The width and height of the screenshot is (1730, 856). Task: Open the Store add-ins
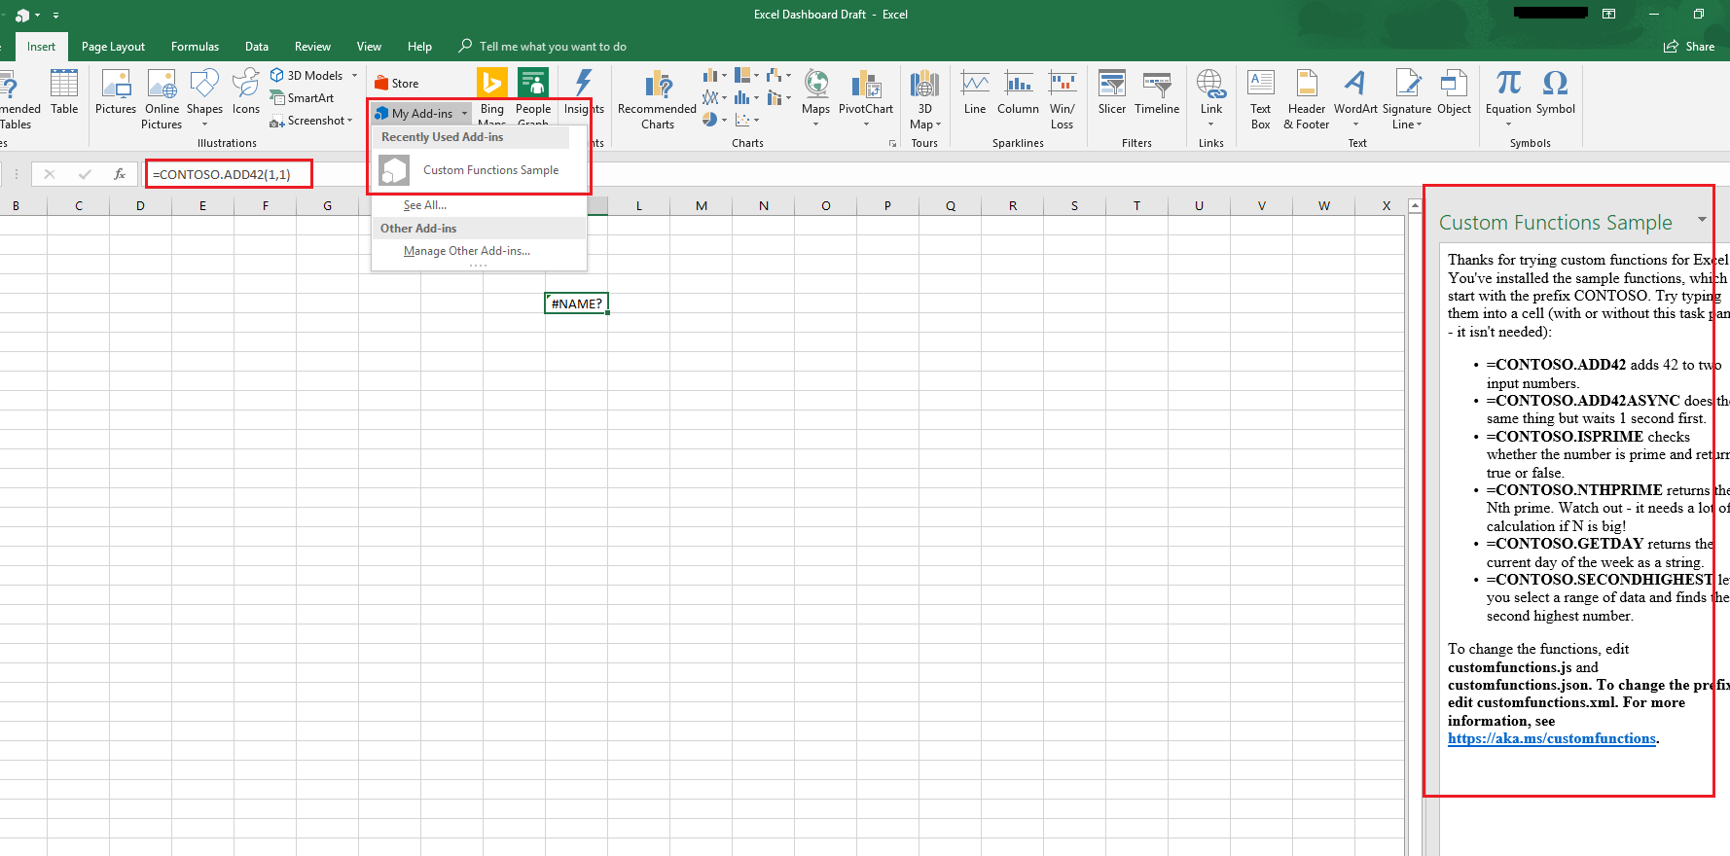(x=397, y=84)
